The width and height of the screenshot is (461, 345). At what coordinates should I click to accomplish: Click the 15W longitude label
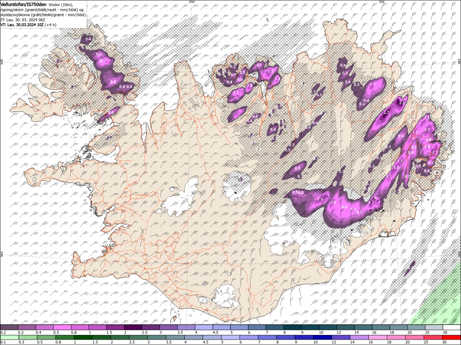(381, 1)
